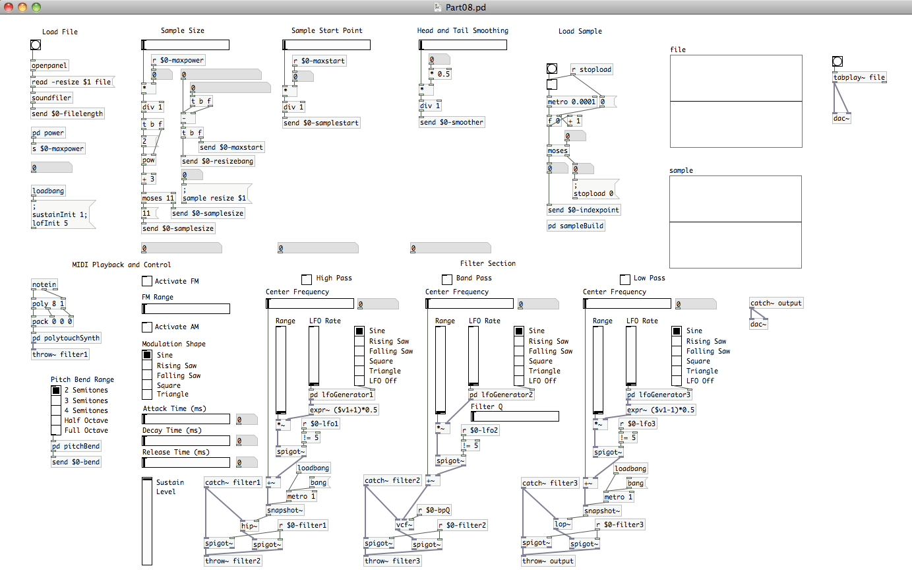
Task: Select Half Octave pitch bend range
Action: 56,420
